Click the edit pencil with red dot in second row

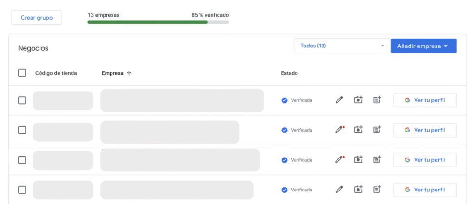[x=340, y=130]
